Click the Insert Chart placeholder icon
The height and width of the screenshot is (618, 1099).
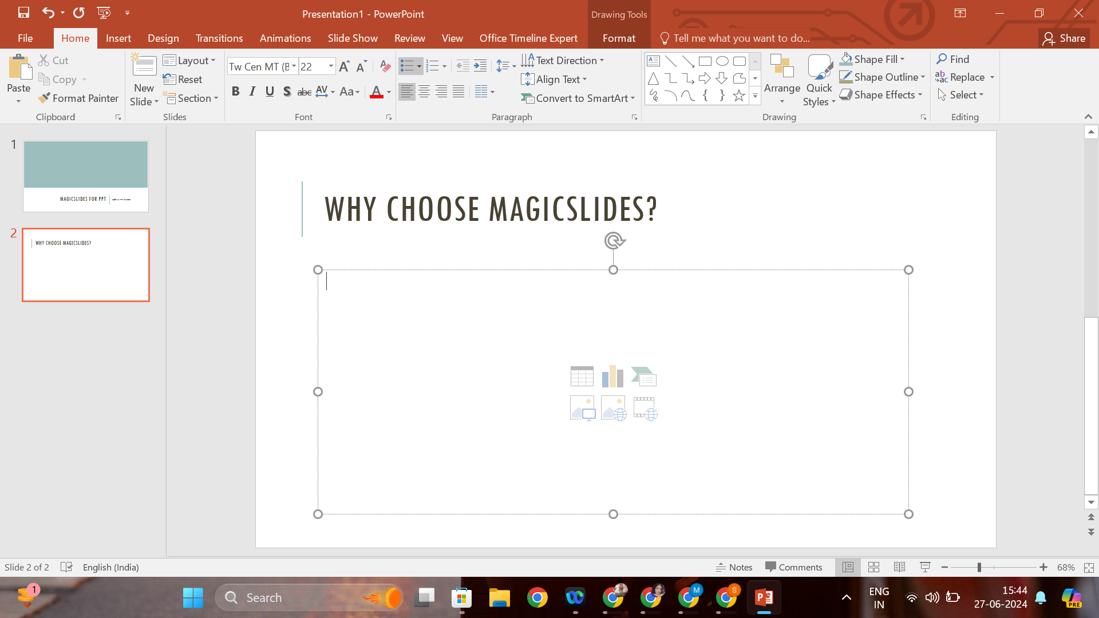(612, 377)
